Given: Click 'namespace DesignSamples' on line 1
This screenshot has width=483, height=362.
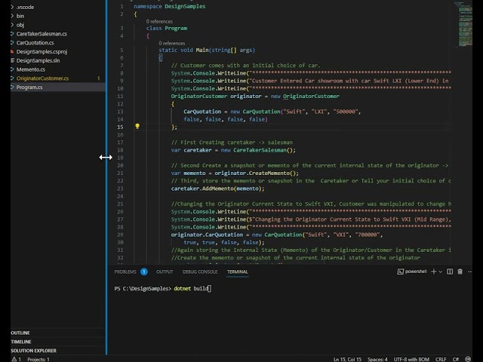Looking at the screenshot, I should point(169,6).
